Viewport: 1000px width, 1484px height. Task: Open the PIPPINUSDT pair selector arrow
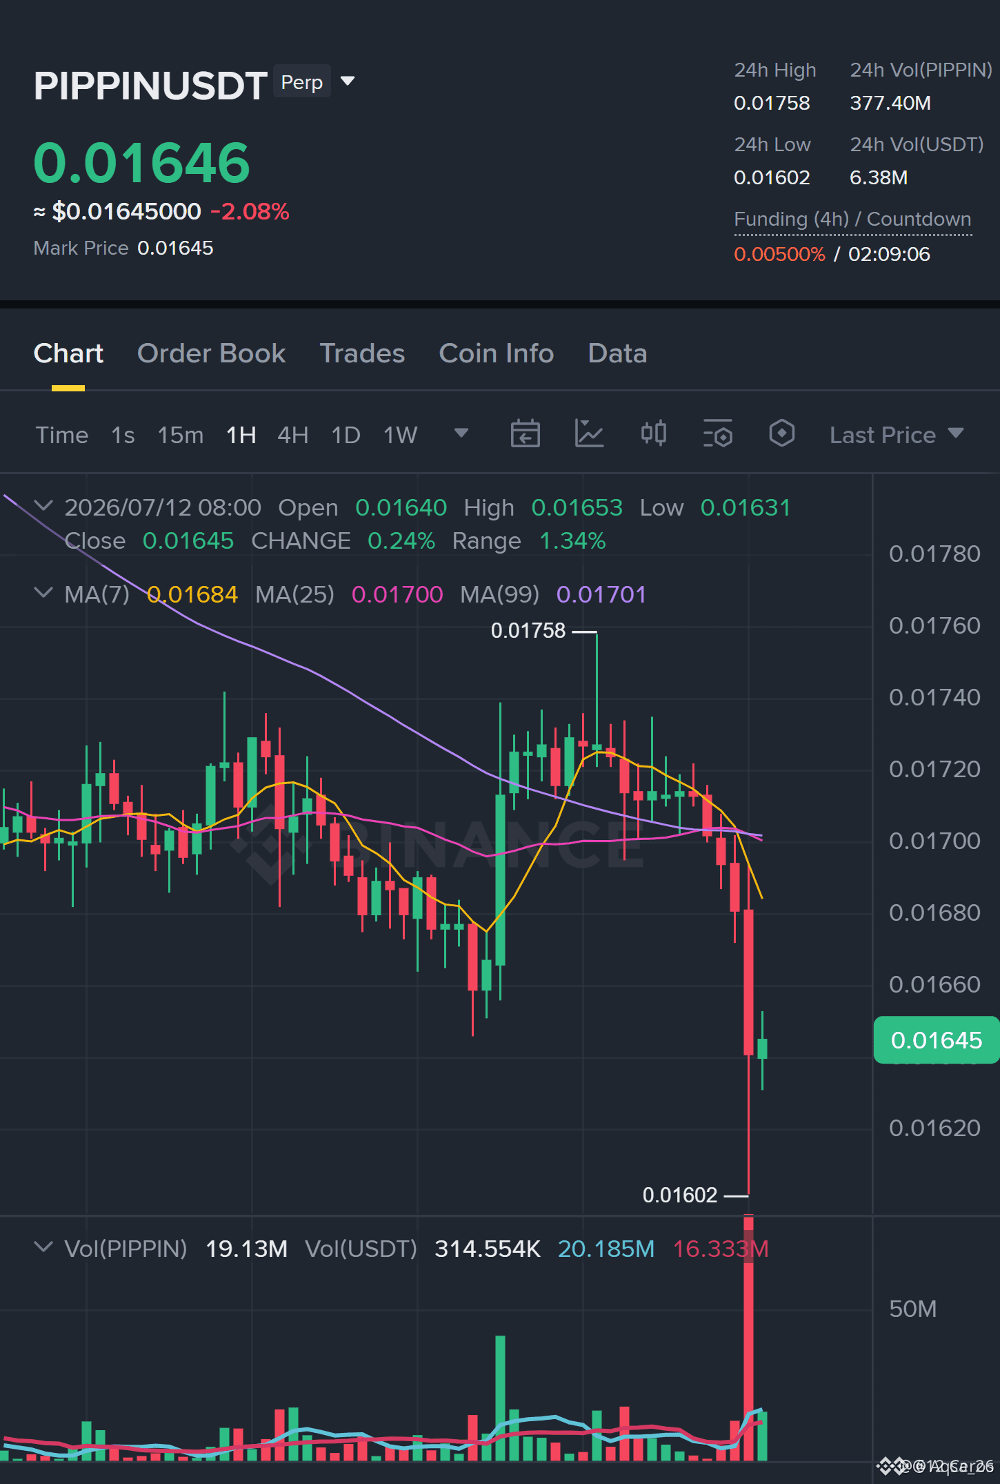pos(348,81)
